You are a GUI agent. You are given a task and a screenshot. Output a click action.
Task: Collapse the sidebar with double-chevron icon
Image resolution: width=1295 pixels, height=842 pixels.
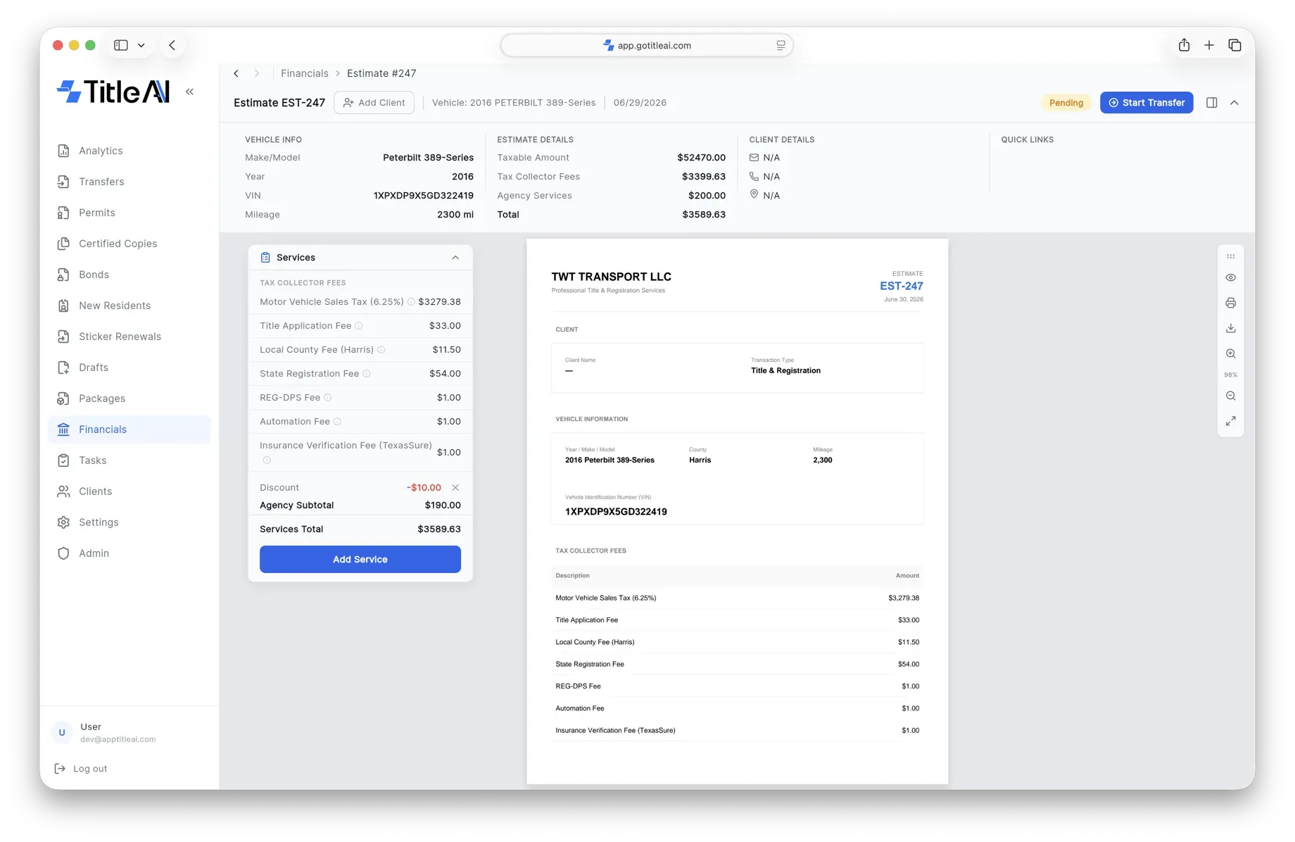click(189, 92)
